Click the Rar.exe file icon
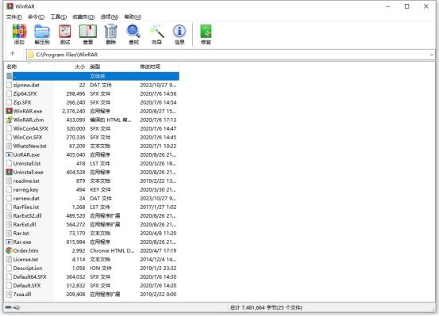439x316 pixels. tap(10, 242)
